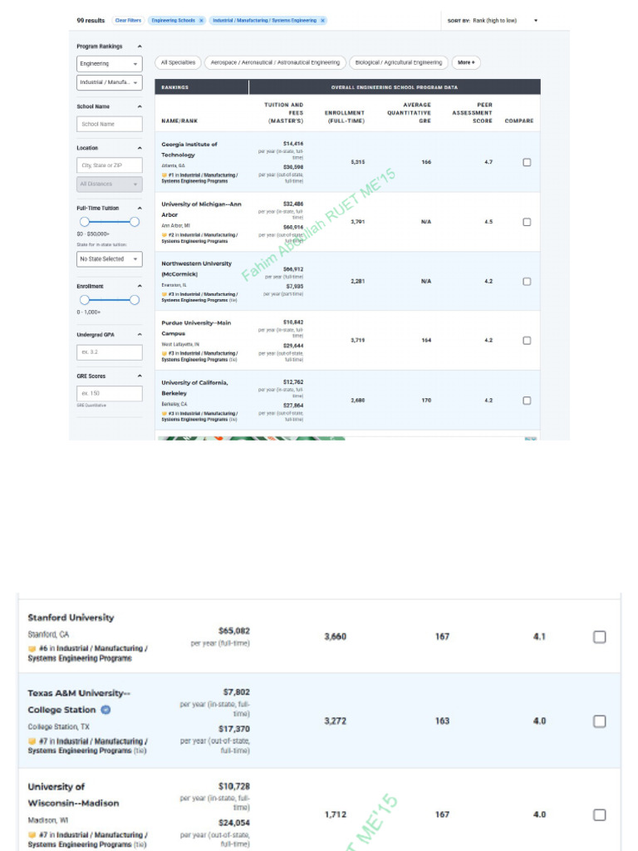The image size is (638, 851).
Task: Open the Texas A&M University--College Station link
Action: tap(79, 701)
